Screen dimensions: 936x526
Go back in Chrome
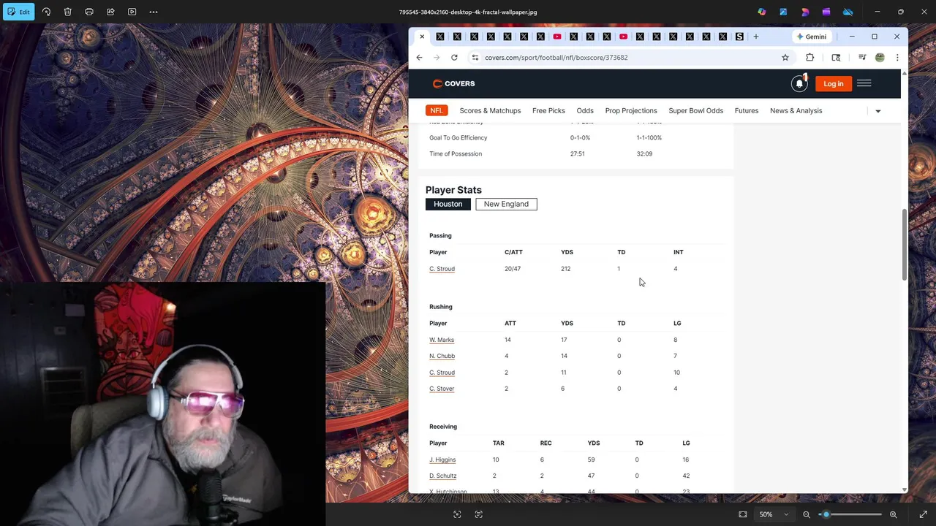[419, 57]
